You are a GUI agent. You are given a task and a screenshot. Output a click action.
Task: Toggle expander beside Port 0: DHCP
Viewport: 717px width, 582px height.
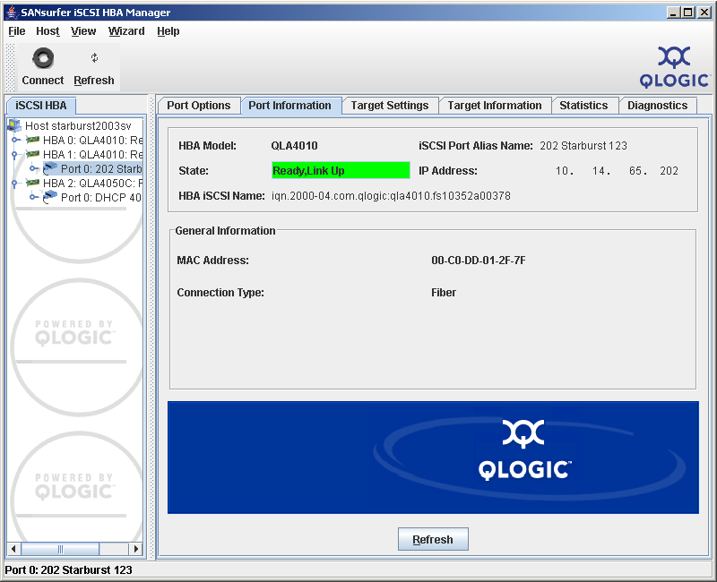(33, 197)
